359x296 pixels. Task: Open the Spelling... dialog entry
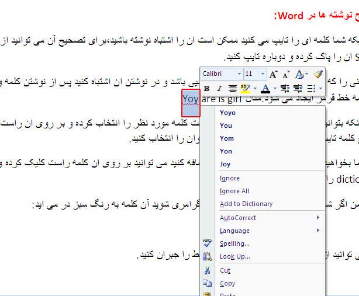(235, 243)
